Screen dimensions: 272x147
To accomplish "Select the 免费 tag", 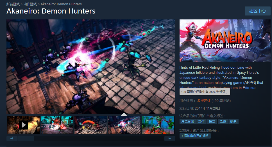I will [x=223, y=121].
